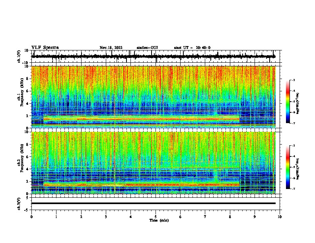Screen dimensions: 315x243
Task: Click the ch.2 color bar's log(PSD) label
Action: (298, 169)
